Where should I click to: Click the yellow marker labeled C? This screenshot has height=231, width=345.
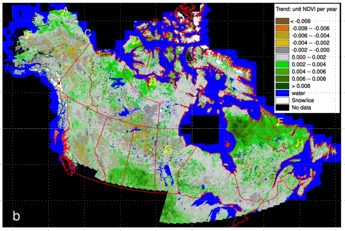[85, 36]
